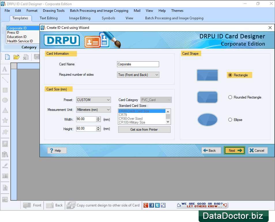Open the Help menu in menu bar
Screen dimensions: 275x222
[162, 11]
